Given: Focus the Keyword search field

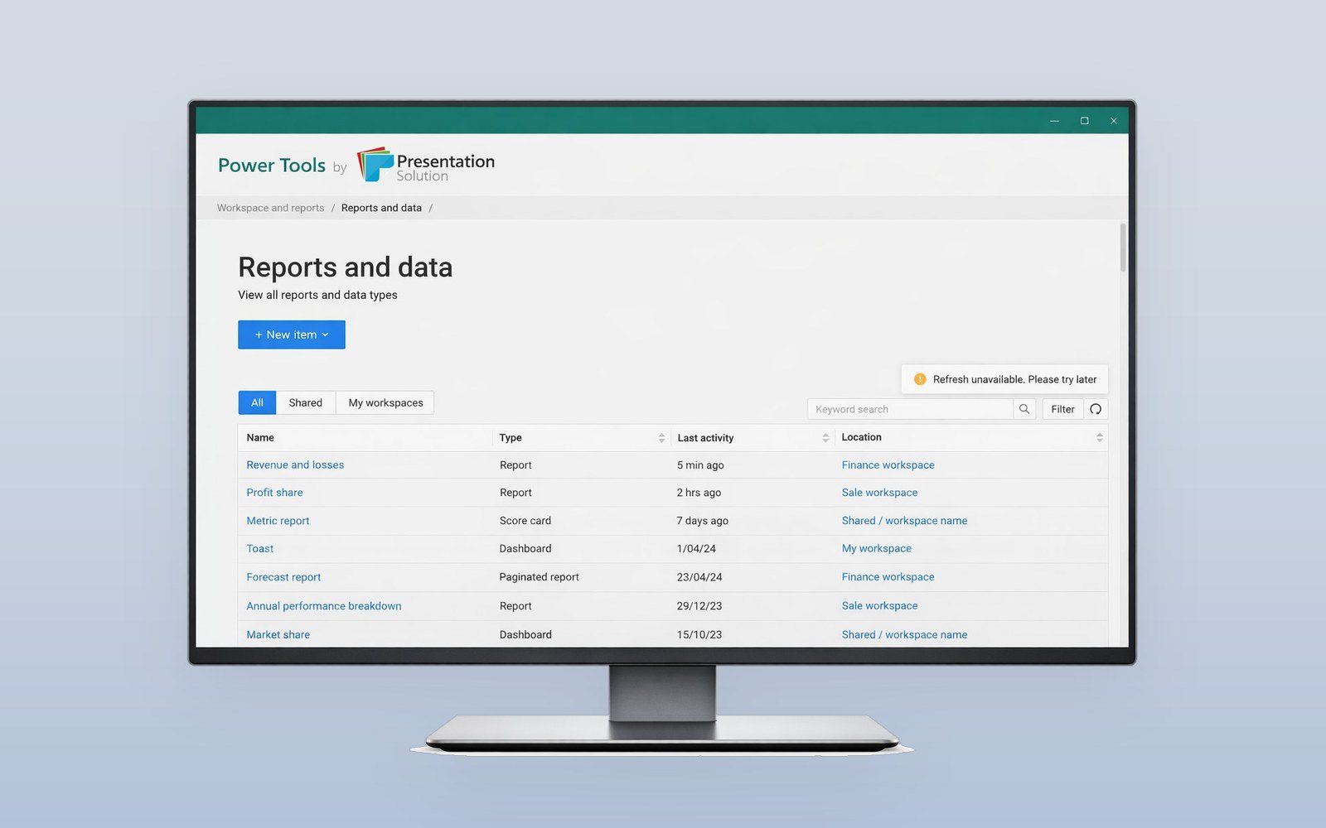Looking at the screenshot, I should (910, 409).
